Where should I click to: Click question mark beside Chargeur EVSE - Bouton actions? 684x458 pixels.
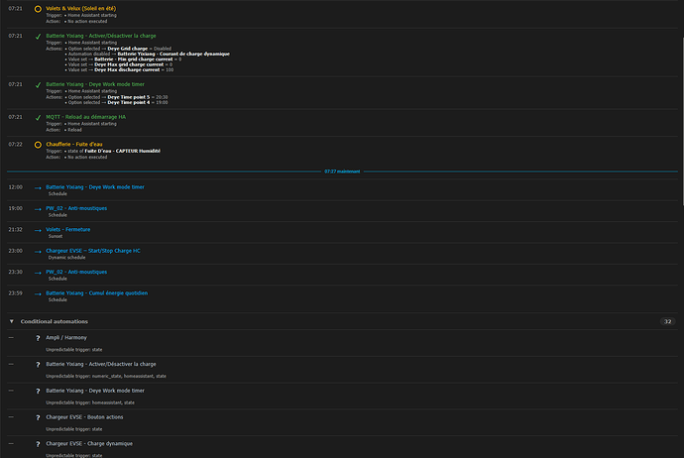pyautogui.click(x=38, y=418)
